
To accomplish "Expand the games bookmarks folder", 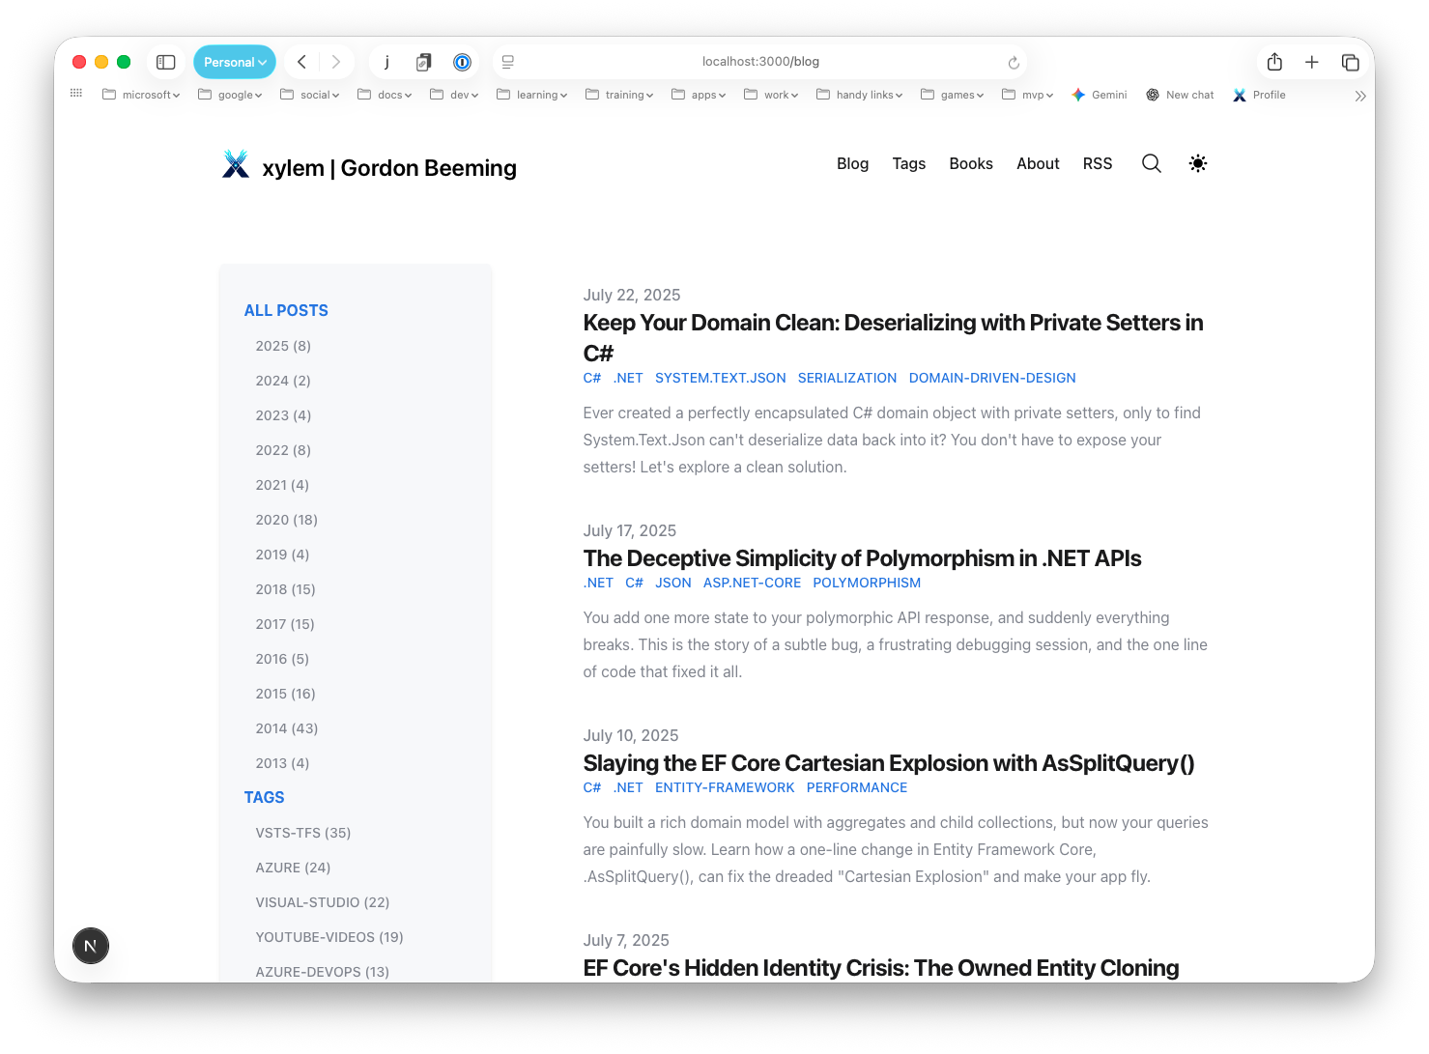I will [x=953, y=95].
